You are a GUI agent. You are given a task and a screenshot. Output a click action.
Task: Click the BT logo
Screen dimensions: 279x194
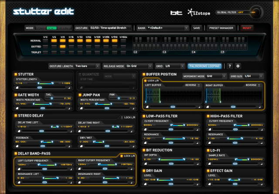point(176,13)
